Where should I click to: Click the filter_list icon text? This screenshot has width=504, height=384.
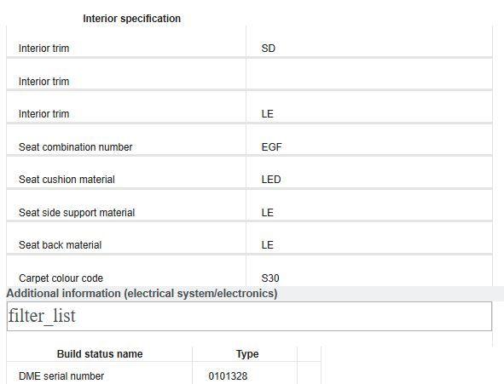click(42, 316)
